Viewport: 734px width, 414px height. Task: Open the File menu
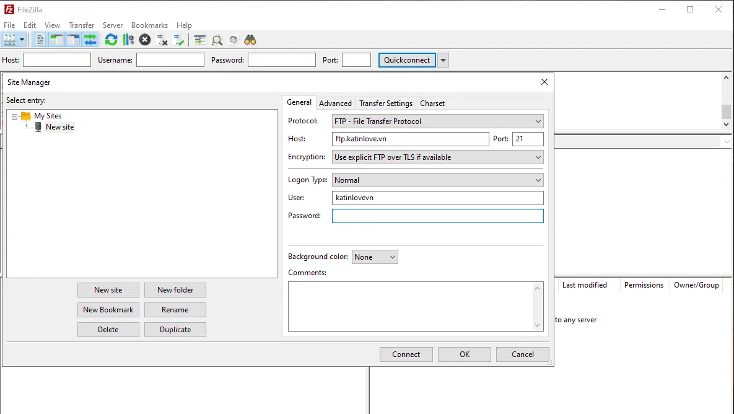9,25
